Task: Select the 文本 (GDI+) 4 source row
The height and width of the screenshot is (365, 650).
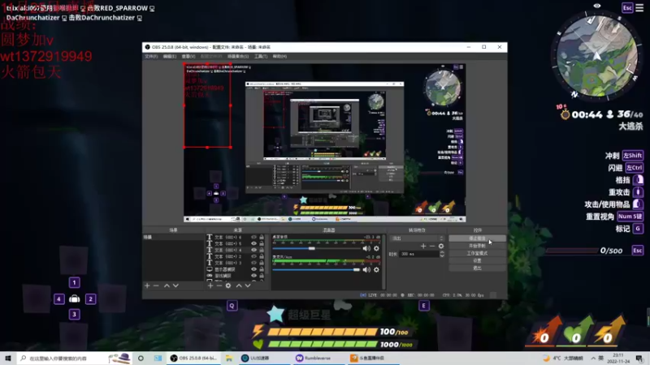Action: click(236, 250)
